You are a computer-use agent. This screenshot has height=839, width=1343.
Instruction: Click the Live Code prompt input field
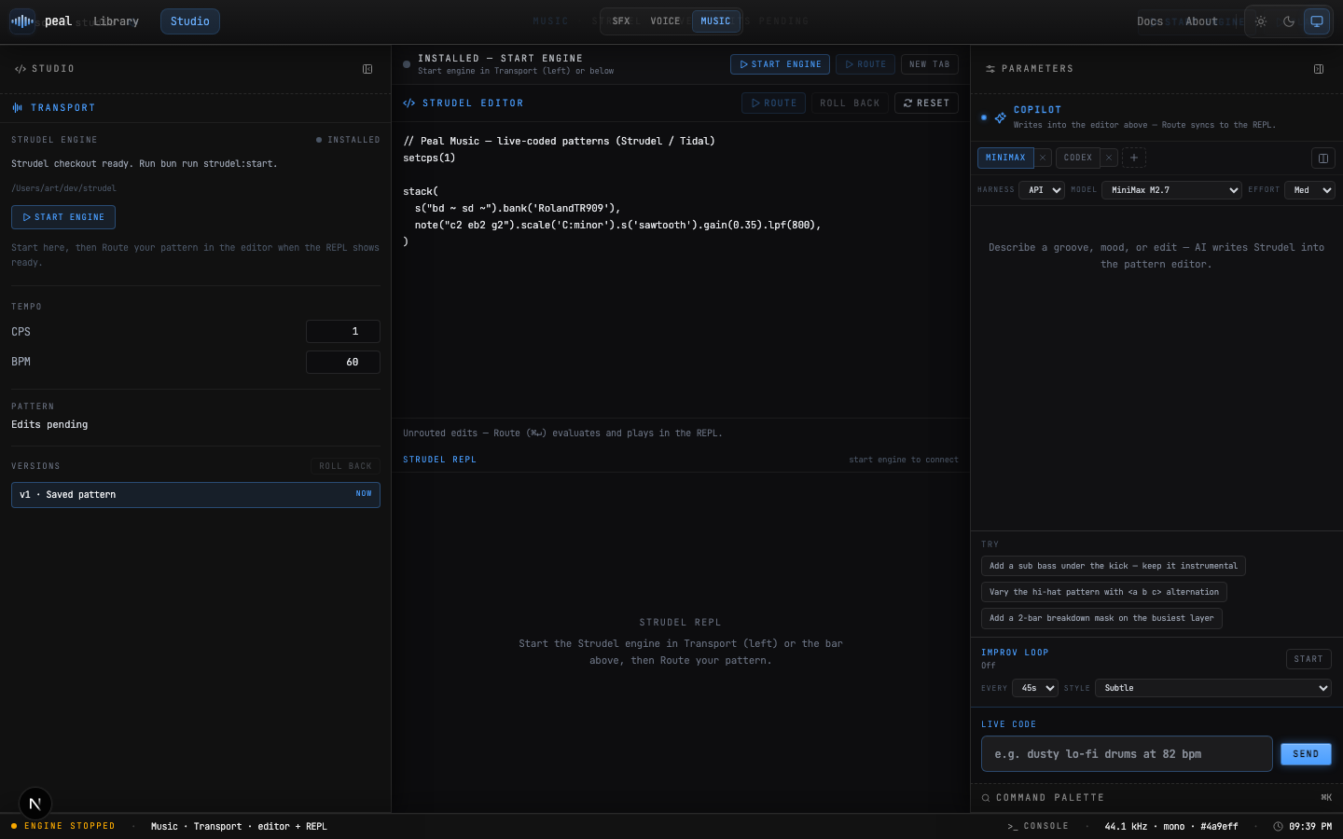(x=1127, y=754)
